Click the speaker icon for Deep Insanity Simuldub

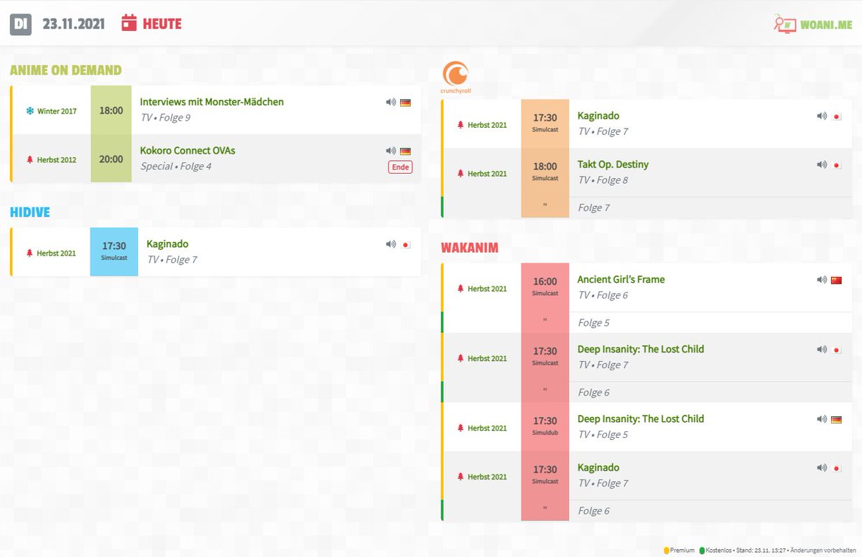point(822,418)
